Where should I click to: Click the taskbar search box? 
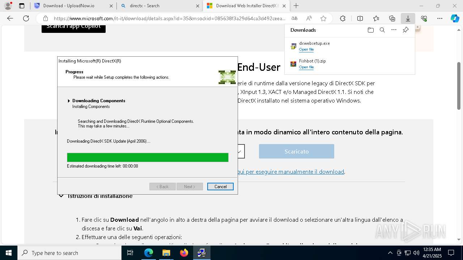(69, 253)
